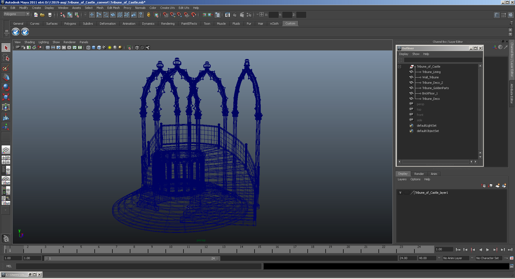This screenshot has height=279, width=515.
Task: Select four view layout icon
Action: click(6, 160)
